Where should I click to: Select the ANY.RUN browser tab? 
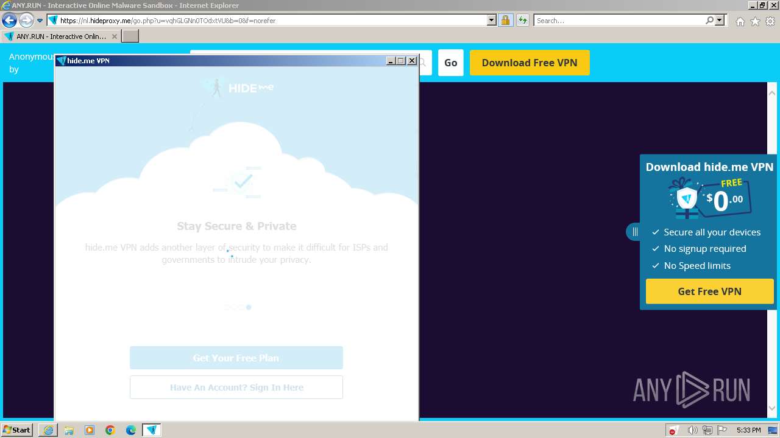[x=60, y=36]
